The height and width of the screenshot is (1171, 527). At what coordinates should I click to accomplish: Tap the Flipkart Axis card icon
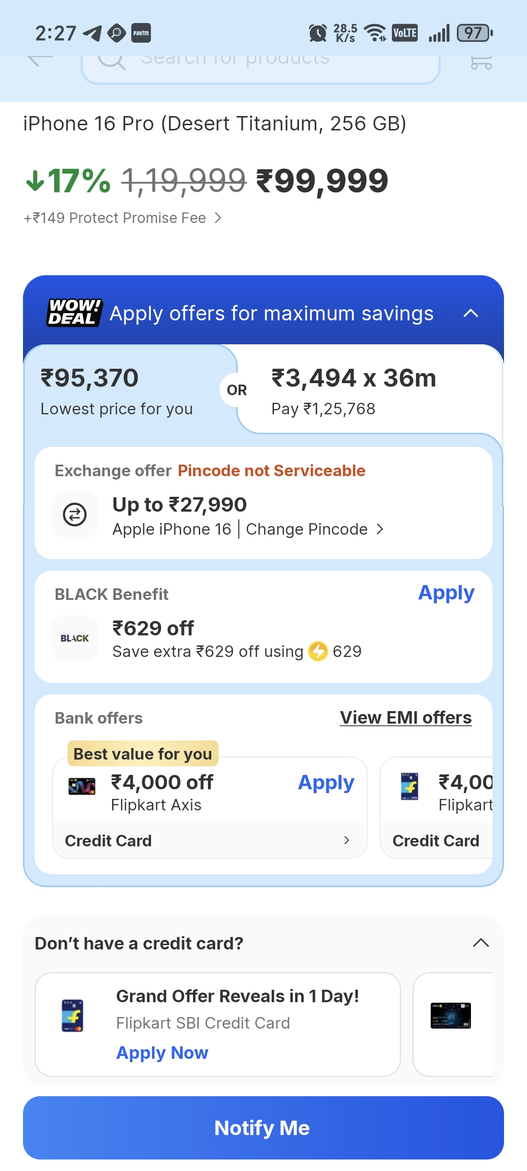(82, 786)
